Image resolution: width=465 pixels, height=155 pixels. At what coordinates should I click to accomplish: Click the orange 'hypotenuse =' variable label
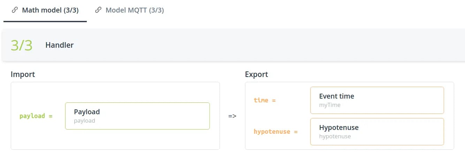(x=276, y=132)
